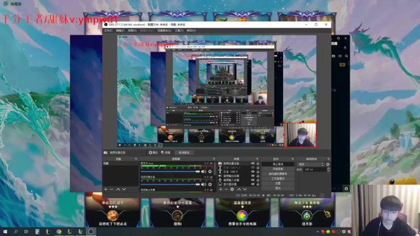The image size is (420, 236).
Task: Click 开始录制 start recording button
Action: tap(278, 169)
